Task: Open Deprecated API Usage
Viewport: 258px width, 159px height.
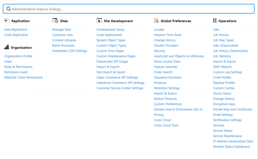Action: (x=112, y=61)
